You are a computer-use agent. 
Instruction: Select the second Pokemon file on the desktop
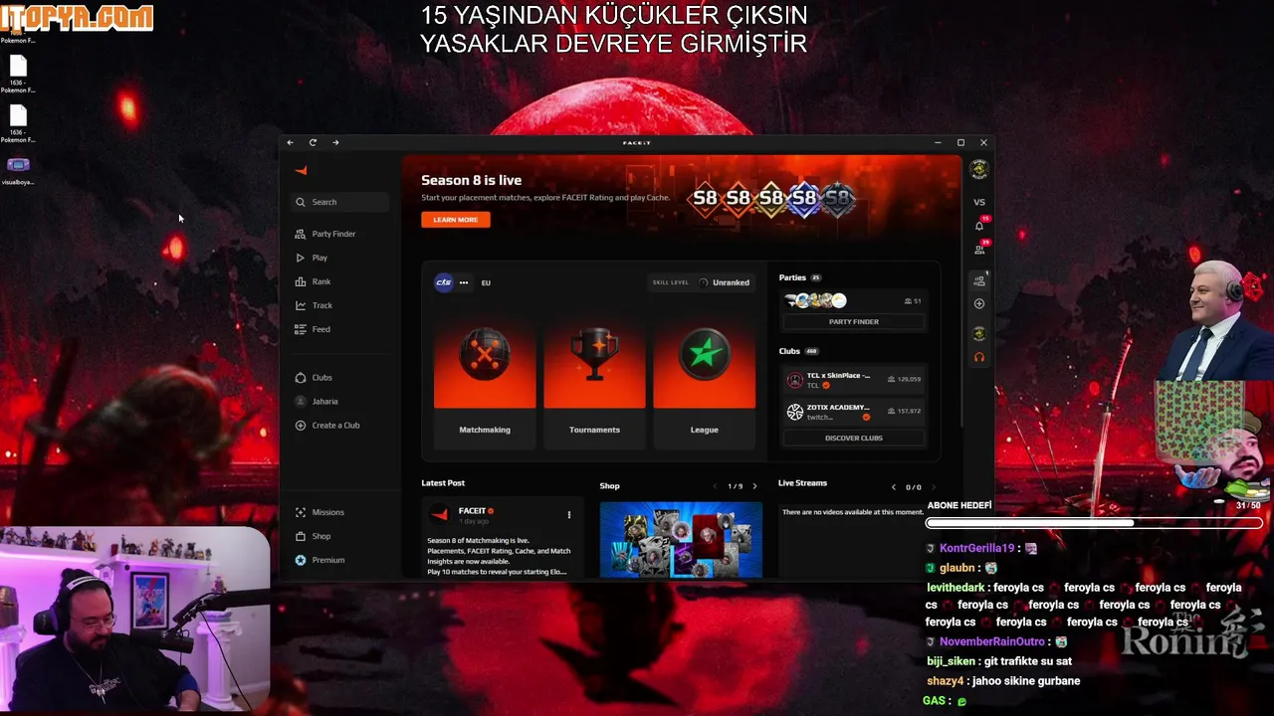(x=17, y=74)
